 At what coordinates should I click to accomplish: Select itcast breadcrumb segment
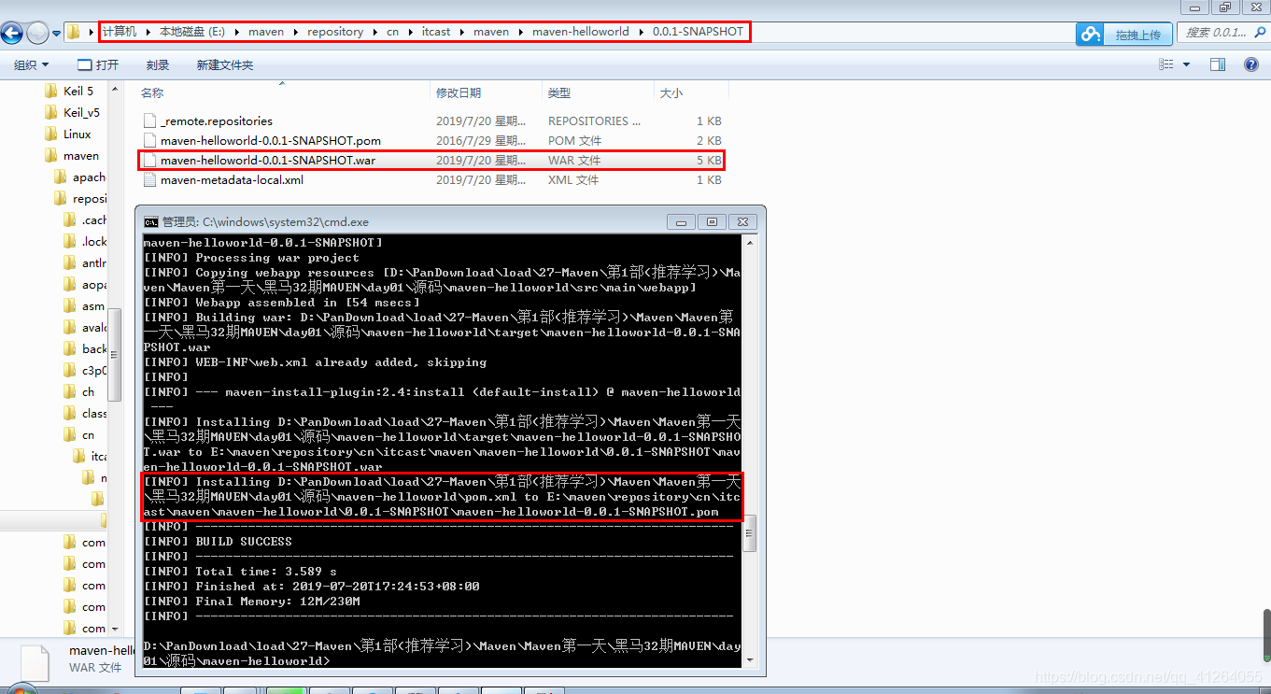pos(436,32)
